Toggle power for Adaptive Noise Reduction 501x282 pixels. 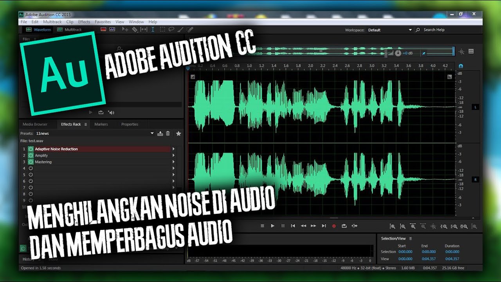point(31,149)
